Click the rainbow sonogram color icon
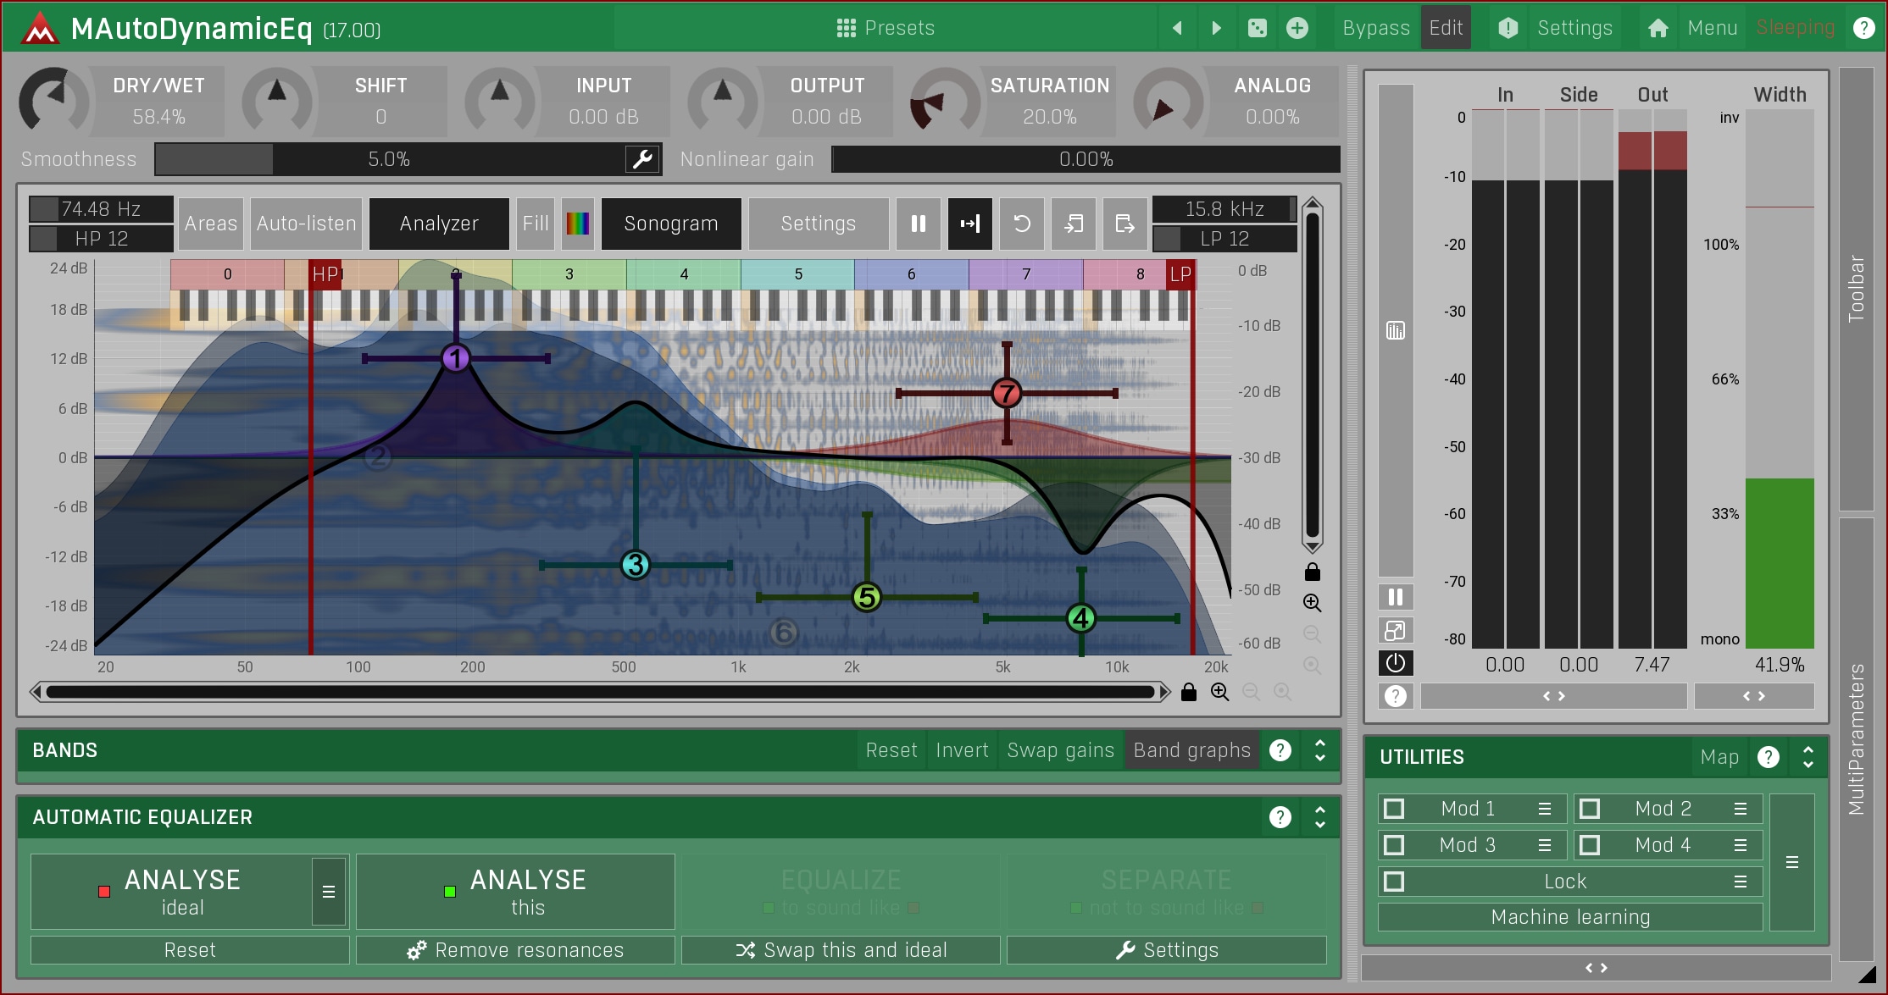 point(578,224)
